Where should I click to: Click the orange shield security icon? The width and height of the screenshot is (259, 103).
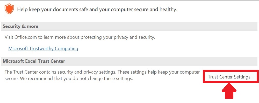pyautogui.click(x=9, y=9)
